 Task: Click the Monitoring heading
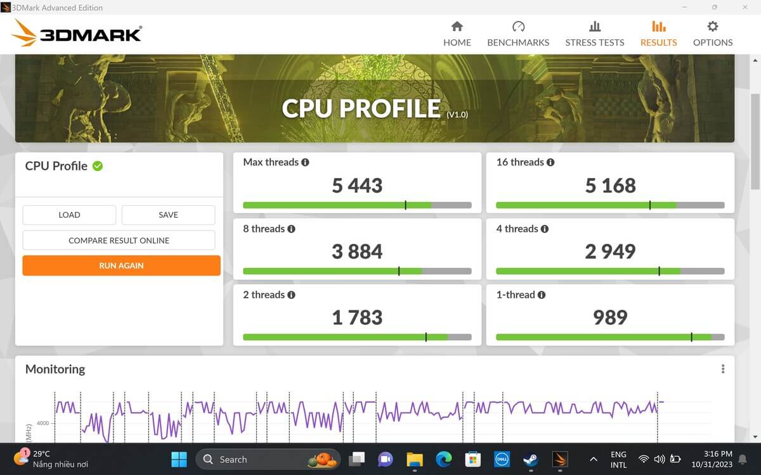[55, 369]
